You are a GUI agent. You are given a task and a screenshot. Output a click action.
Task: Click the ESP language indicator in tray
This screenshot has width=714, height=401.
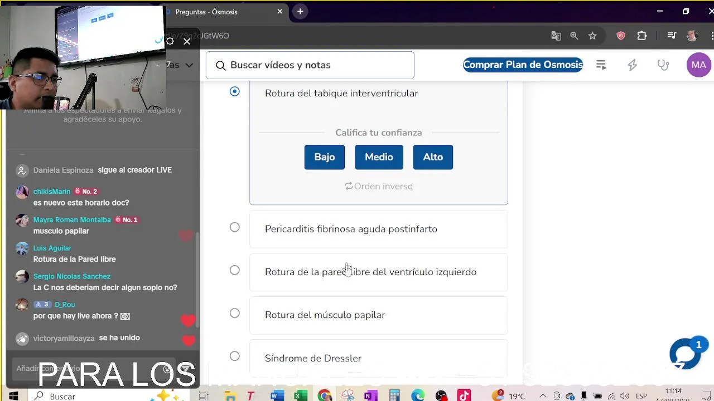point(641,396)
